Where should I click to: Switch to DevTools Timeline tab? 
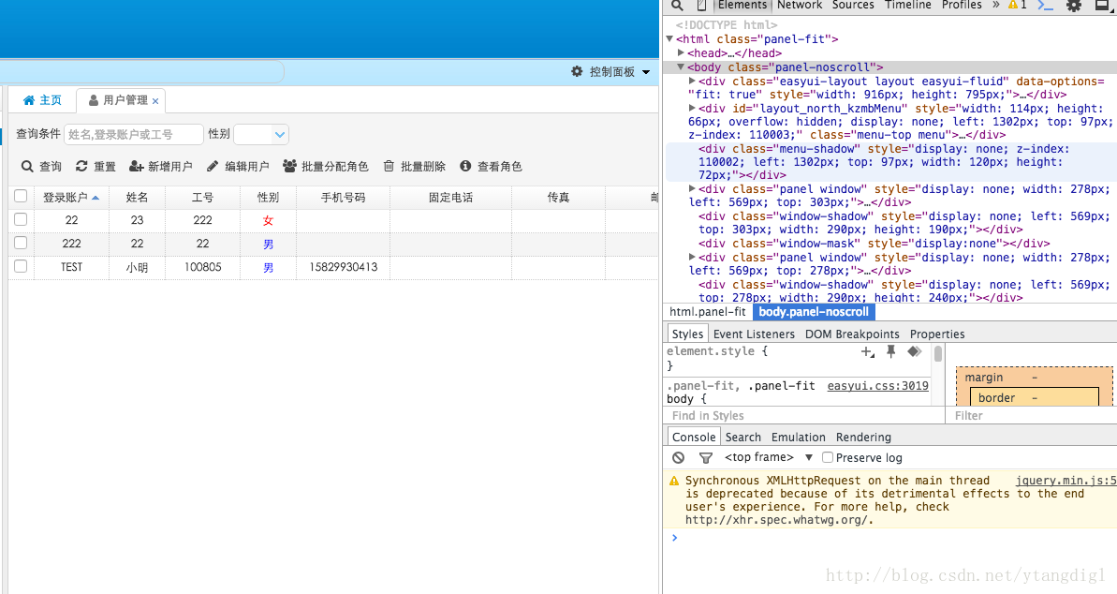tap(907, 5)
